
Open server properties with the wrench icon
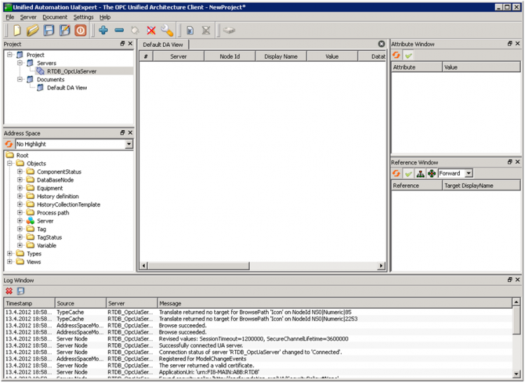pos(167,30)
